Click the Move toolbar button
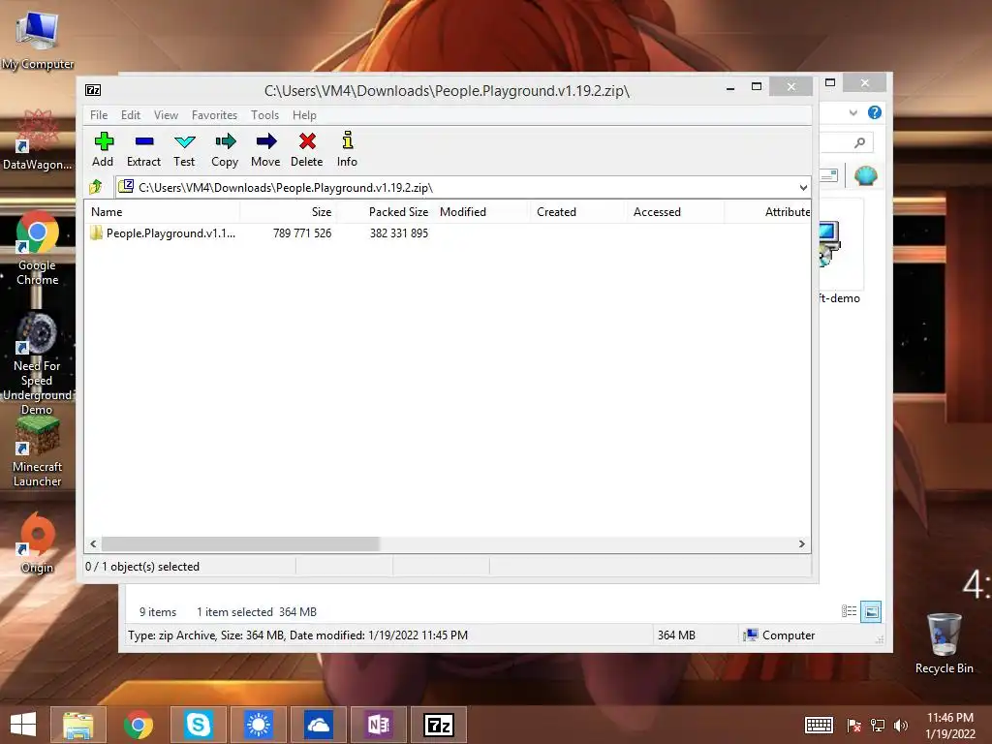Image resolution: width=992 pixels, height=744 pixels. (x=265, y=149)
